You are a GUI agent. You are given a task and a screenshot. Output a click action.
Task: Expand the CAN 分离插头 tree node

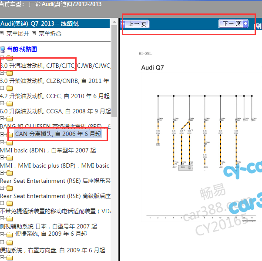(x=2, y=134)
